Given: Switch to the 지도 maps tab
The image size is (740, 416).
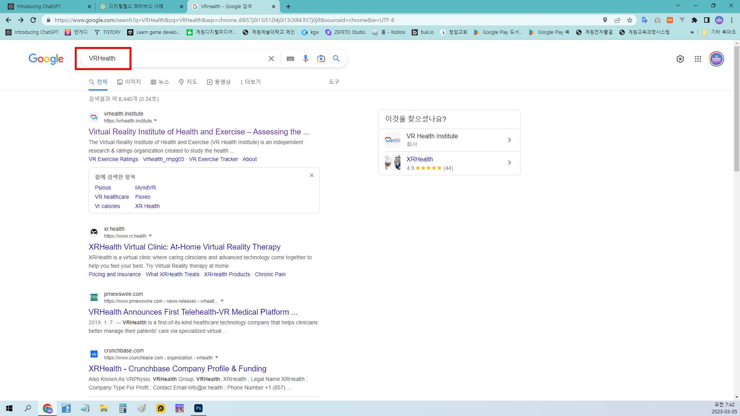Looking at the screenshot, I should coord(188,82).
